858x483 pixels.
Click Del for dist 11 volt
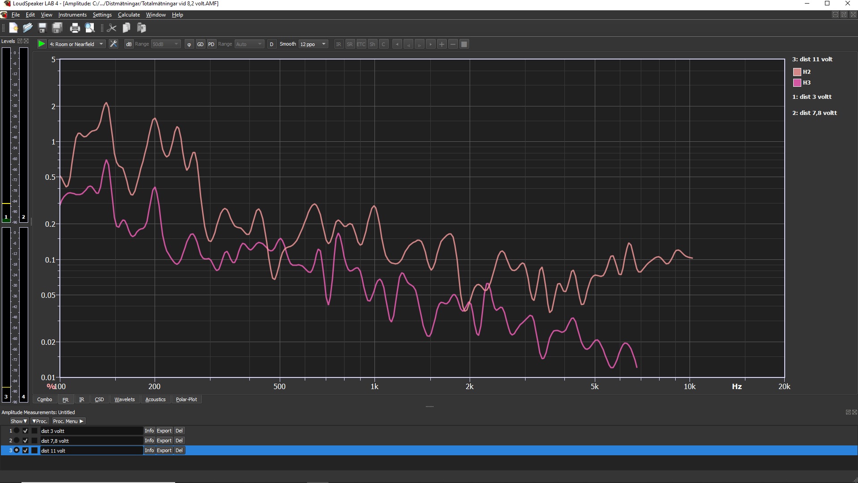179,450
